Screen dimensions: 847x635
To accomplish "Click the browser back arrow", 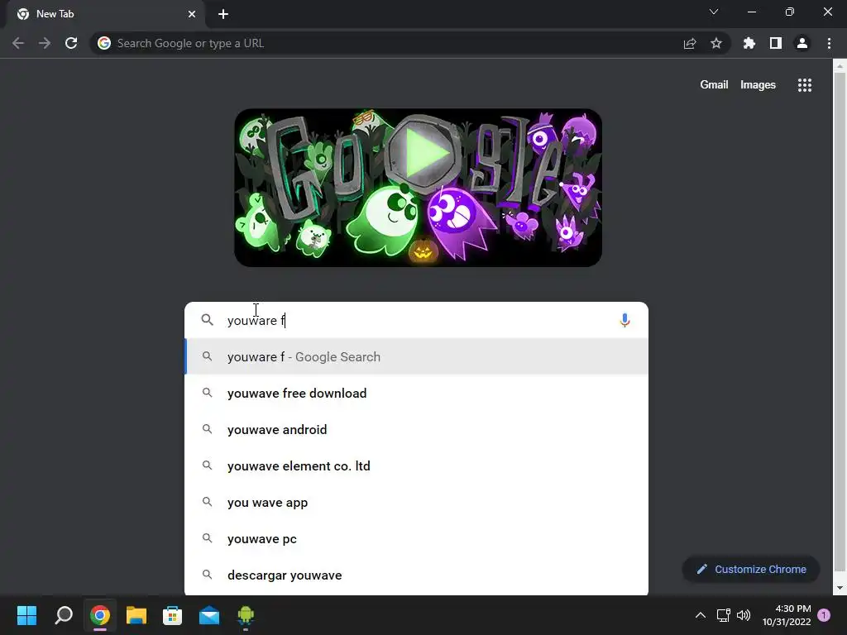I will click(x=18, y=43).
